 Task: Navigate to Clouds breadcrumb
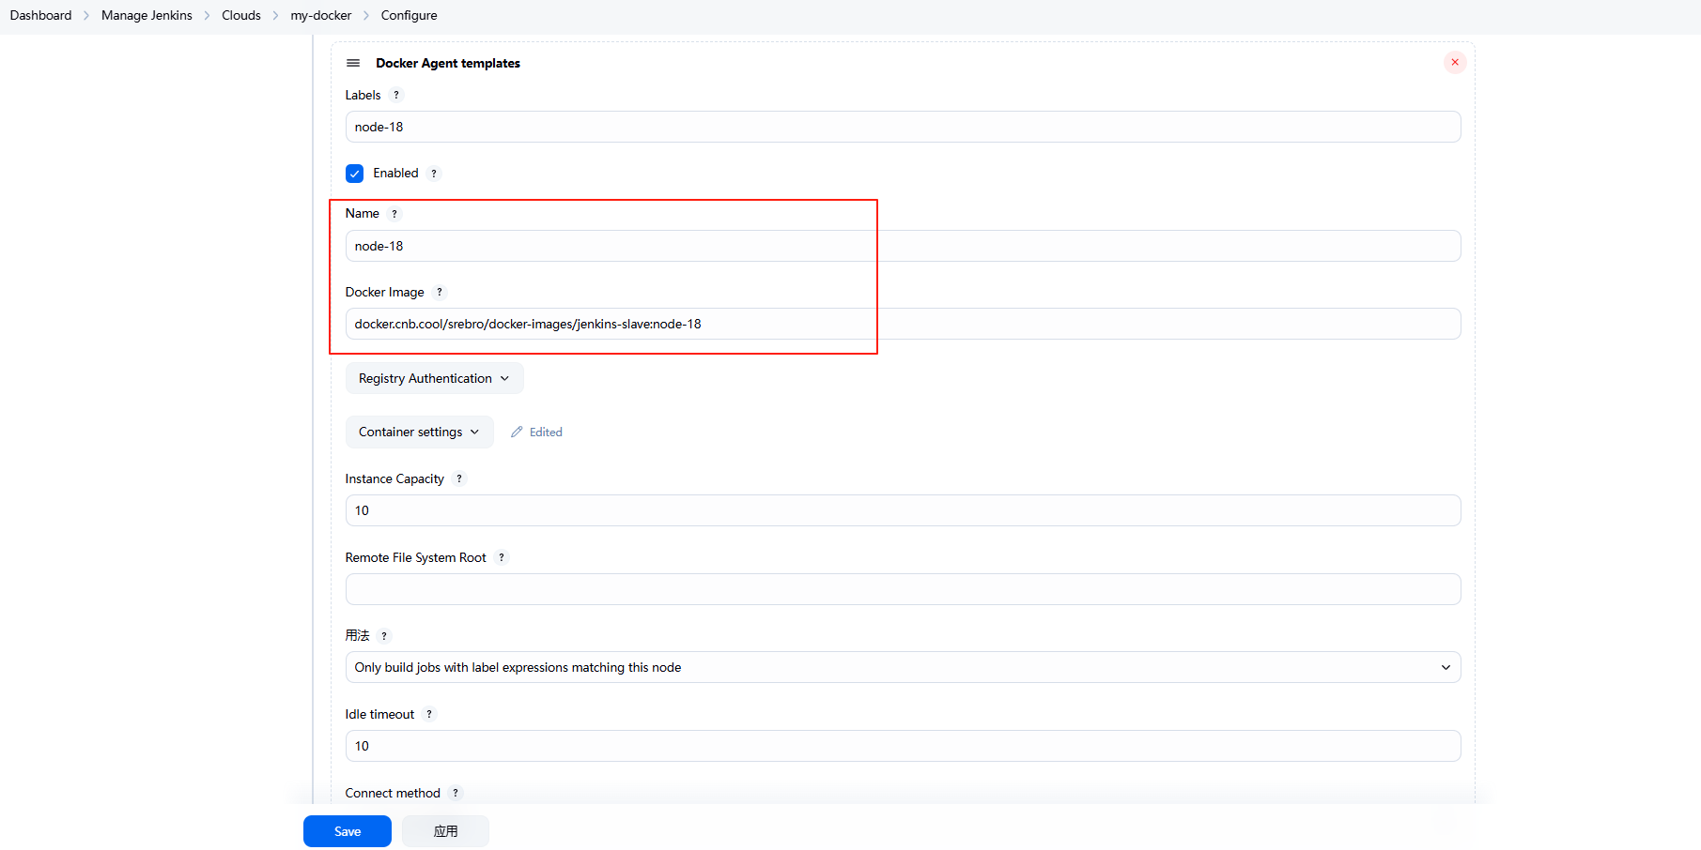[x=241, y=16]
